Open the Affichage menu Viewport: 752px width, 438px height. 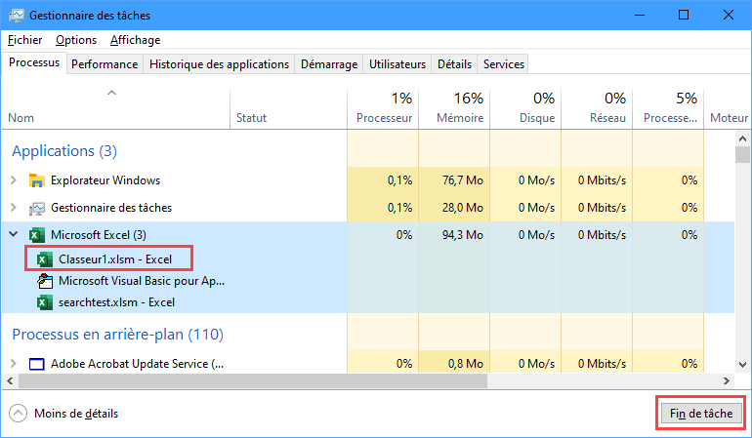pos(135,40)
